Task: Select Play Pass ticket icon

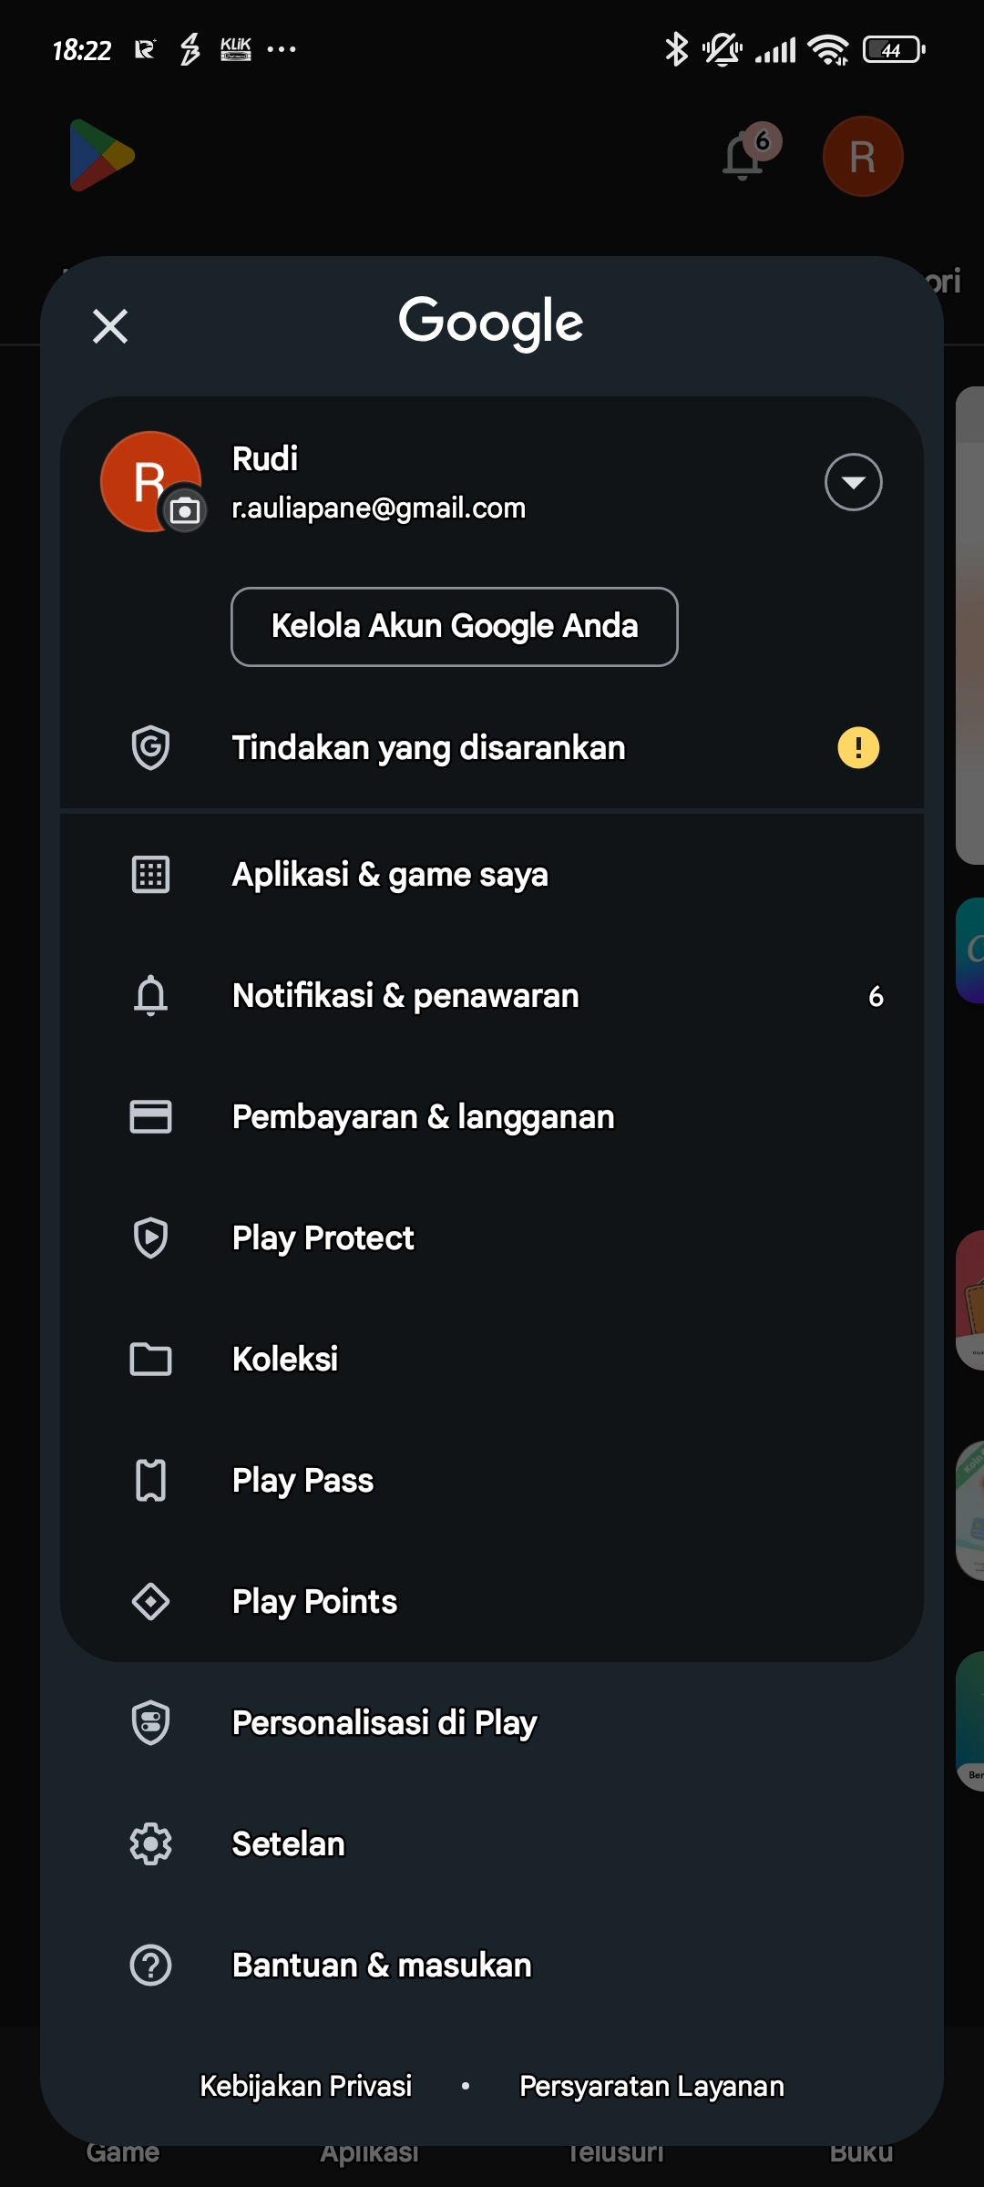Action: pyautogui.click(x=150, y=1481)
